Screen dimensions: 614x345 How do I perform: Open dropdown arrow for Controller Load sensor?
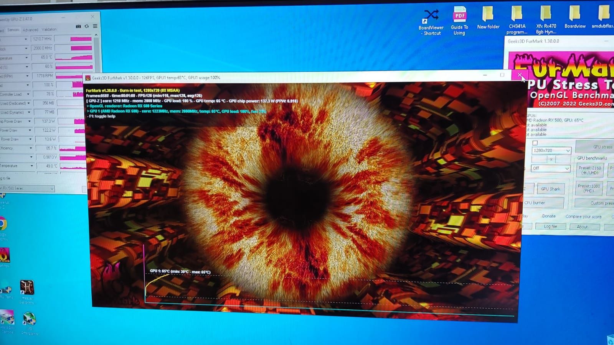tap(28, 94)
